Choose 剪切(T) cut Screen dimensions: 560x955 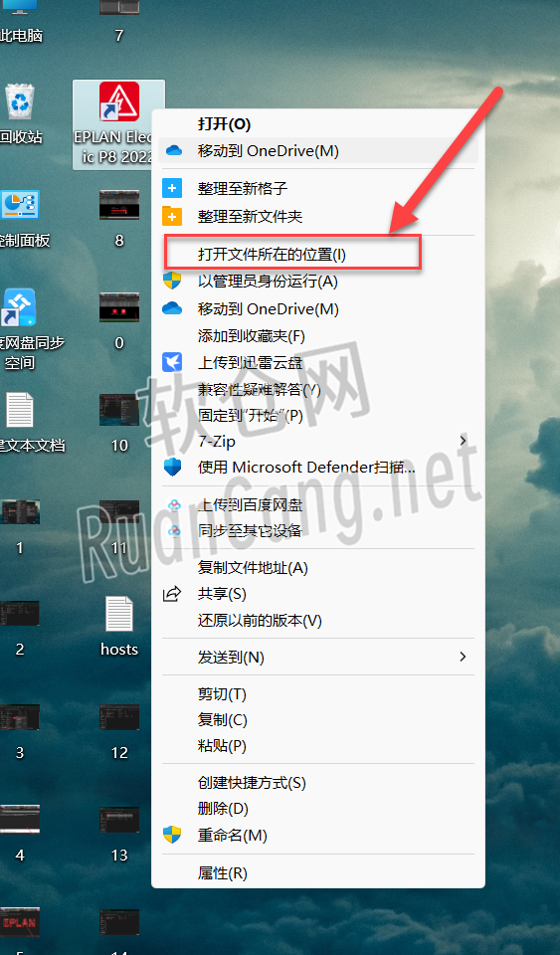317,694
